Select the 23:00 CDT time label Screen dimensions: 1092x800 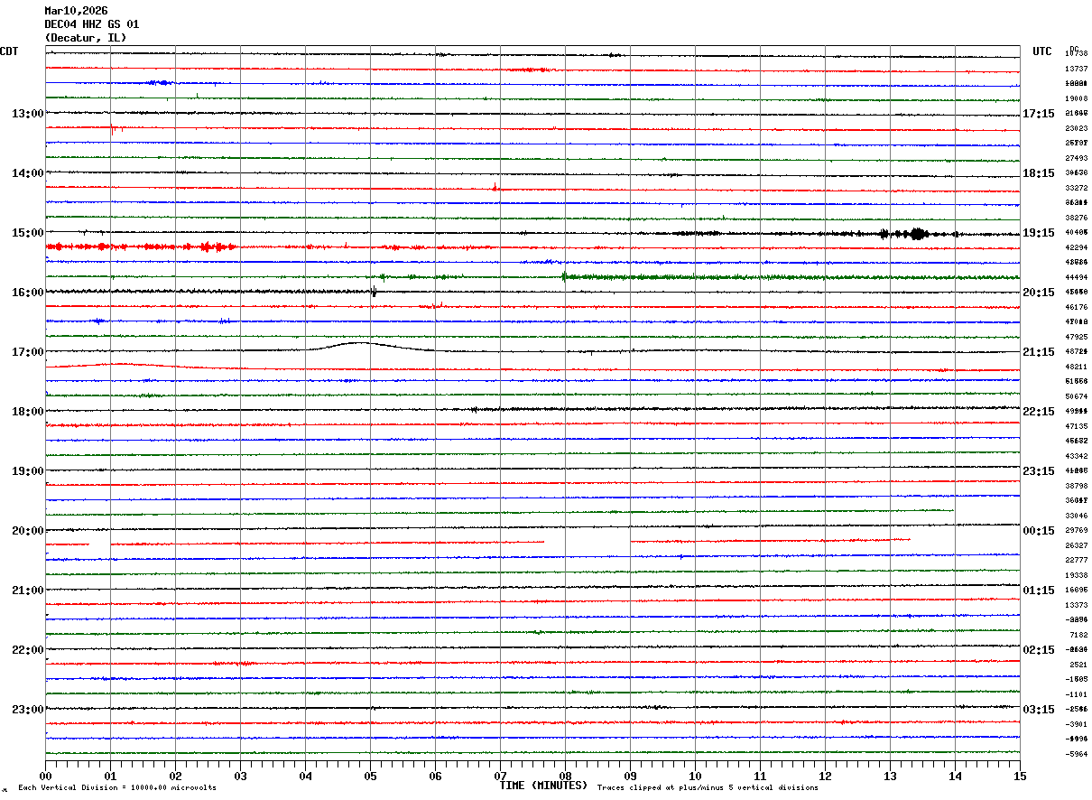pyautogui.click(x=27, y=710)
